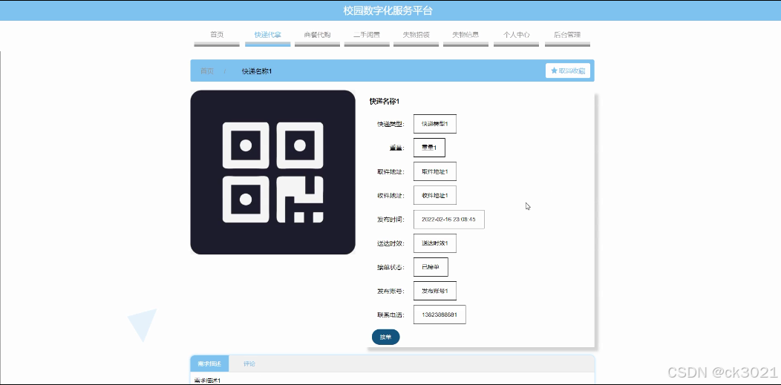This screenshot has height=385, width=781.
Task: Open the 后台管理 navigation tab
Action: click(567, 36)
